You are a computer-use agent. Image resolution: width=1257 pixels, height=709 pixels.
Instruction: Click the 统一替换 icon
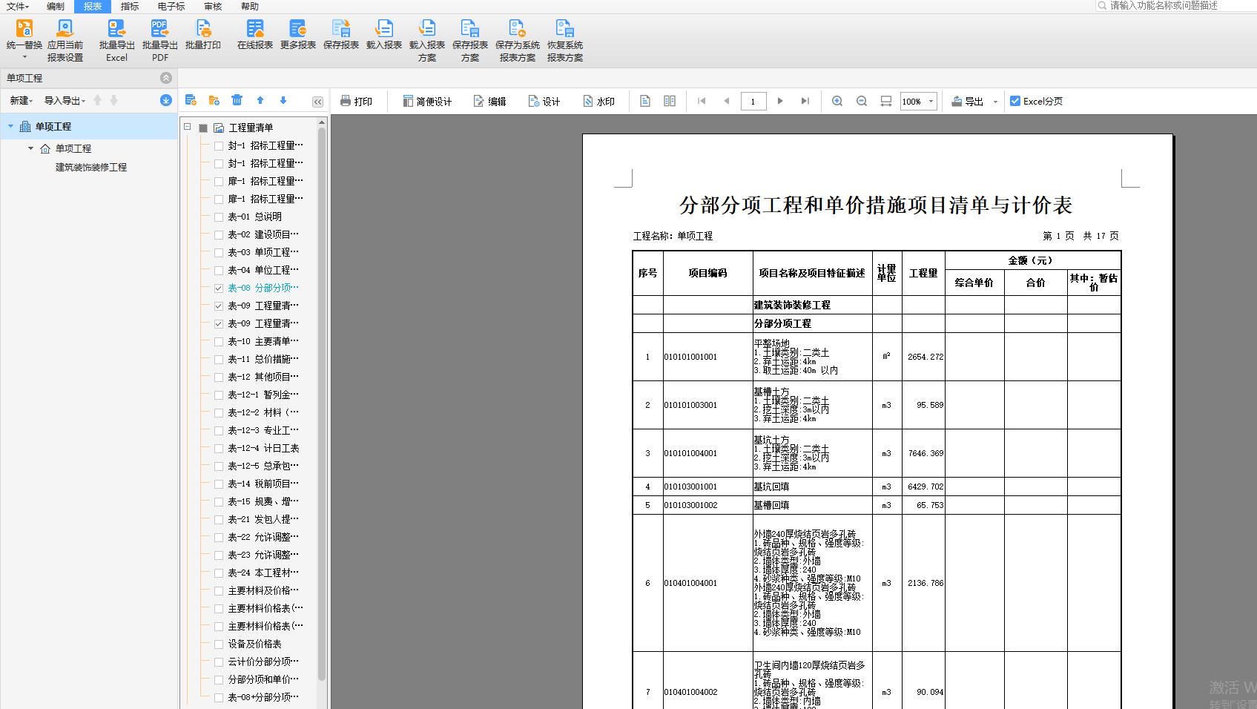pyautogui.click(x=24, y=28)
